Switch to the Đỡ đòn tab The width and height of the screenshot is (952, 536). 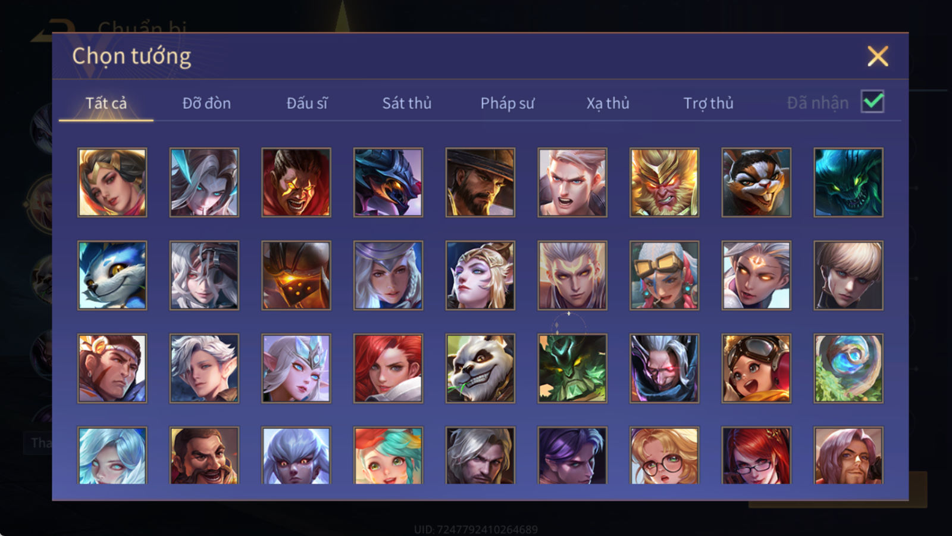point(206,103)
